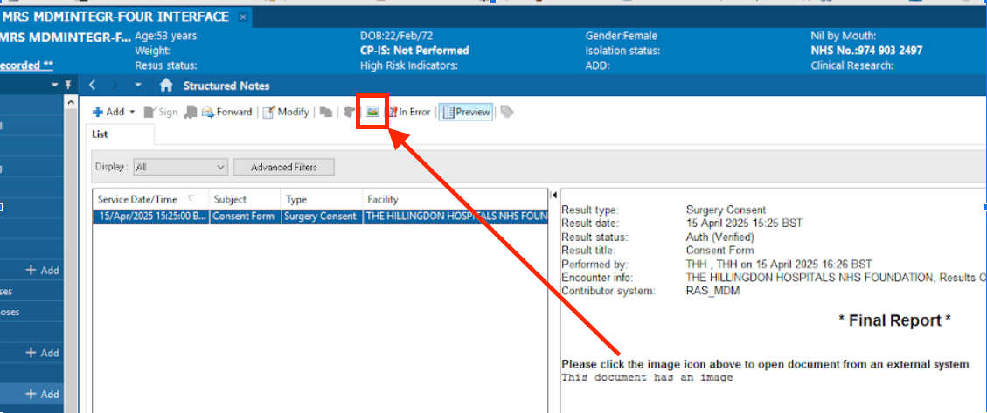Image resolution: width=987 pixels, height=413 pixels.
Task: Click the Isolation status label
Action: coord(622,51)
